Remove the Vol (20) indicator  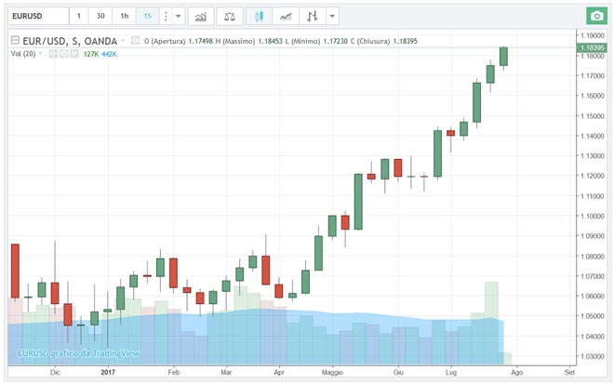75,54
